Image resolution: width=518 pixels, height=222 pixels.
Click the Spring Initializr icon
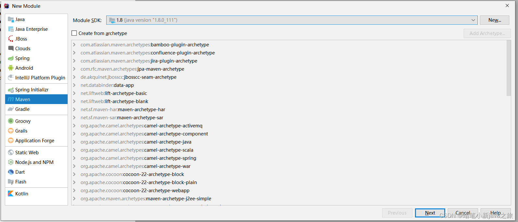(x=11, y=90)
